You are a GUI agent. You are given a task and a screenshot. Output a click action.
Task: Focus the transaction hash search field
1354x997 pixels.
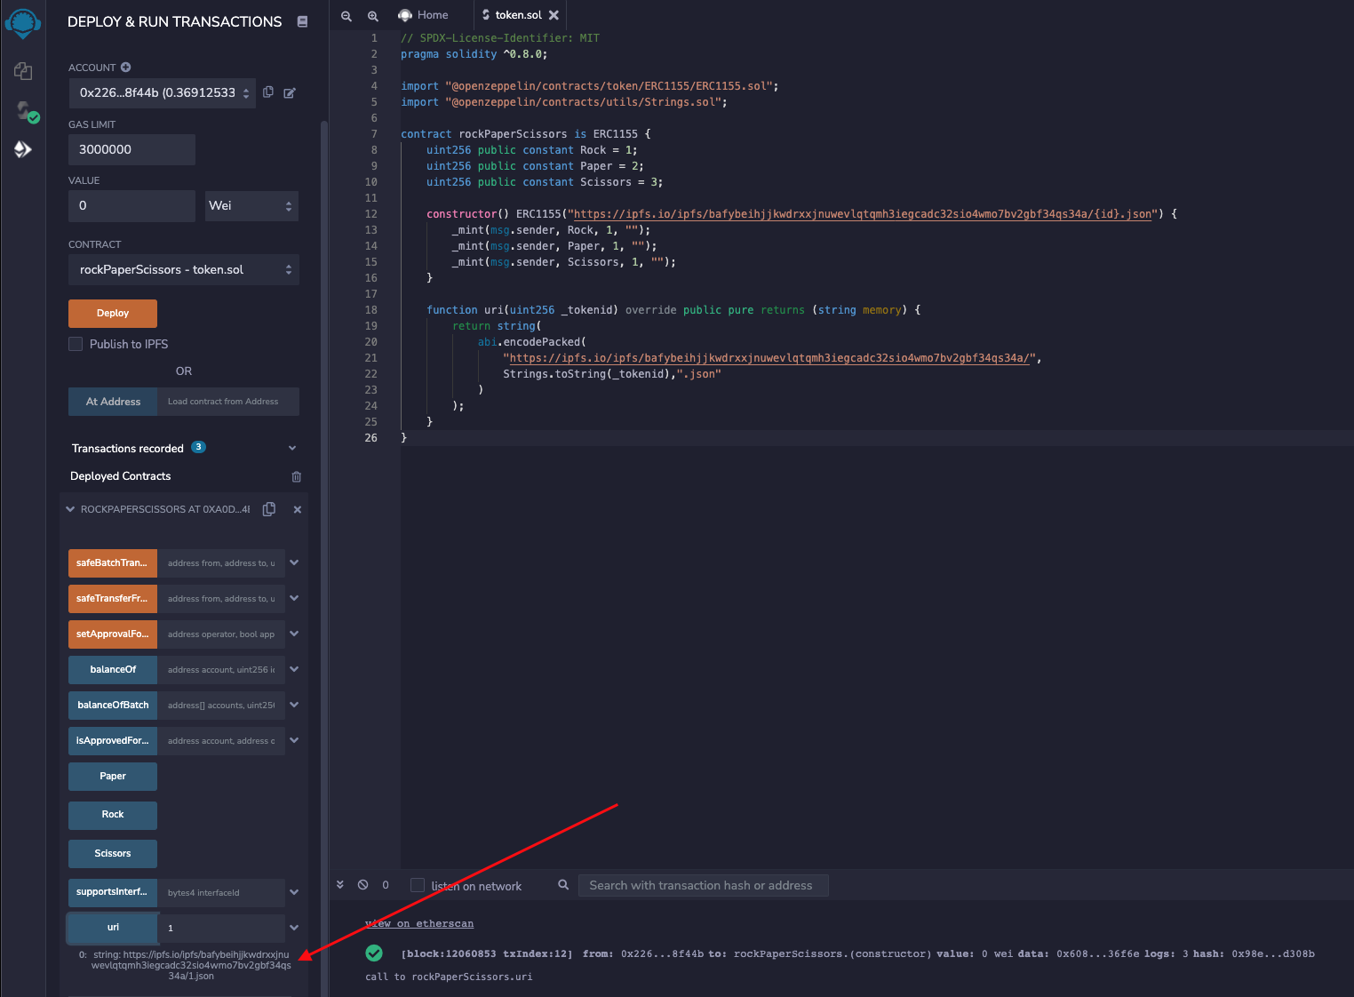(x=702, y=885)
